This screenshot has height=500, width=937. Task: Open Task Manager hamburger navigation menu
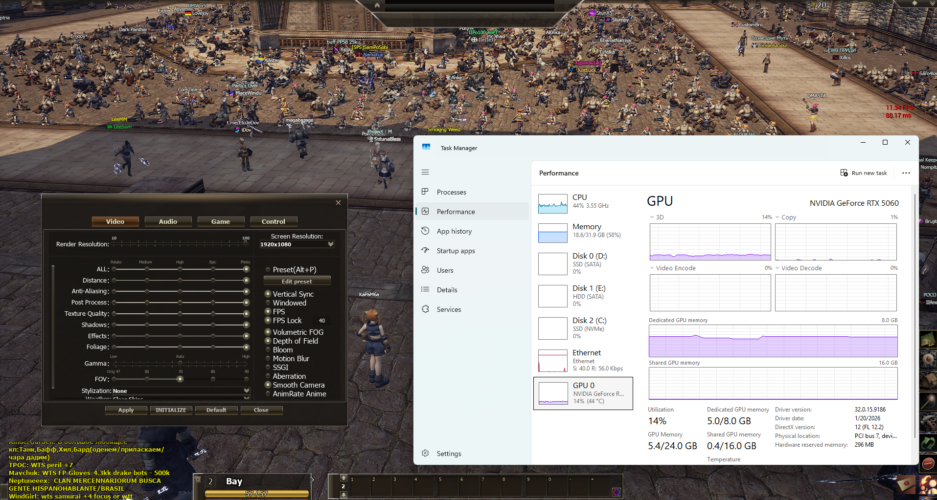tap(425, 172)
